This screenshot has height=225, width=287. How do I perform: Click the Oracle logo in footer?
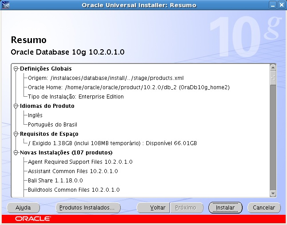(x=33, y=219)
